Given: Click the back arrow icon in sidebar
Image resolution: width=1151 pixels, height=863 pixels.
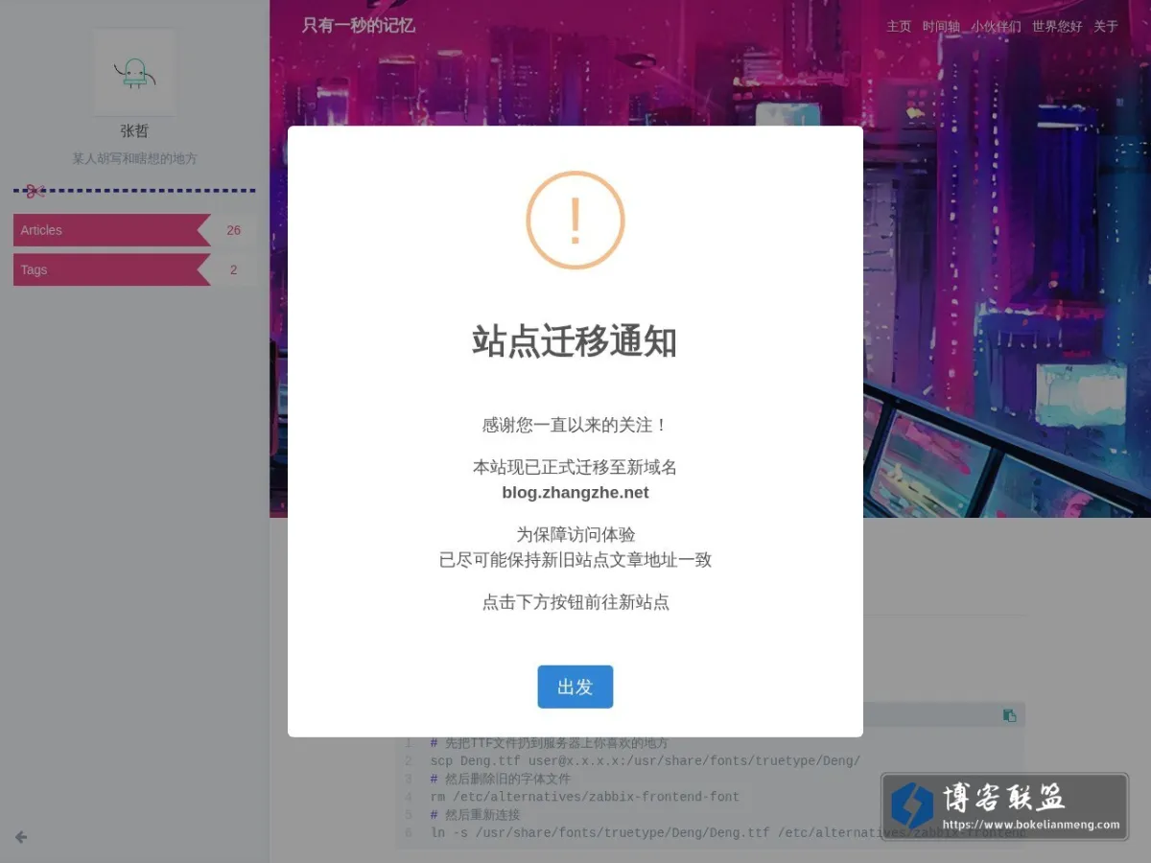Looking at the screenshot, I should click(21, 837).
